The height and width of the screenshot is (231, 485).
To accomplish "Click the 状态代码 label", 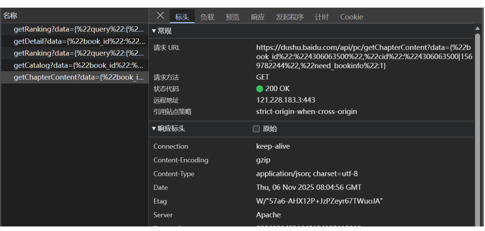I will click(x=166, y=89).
